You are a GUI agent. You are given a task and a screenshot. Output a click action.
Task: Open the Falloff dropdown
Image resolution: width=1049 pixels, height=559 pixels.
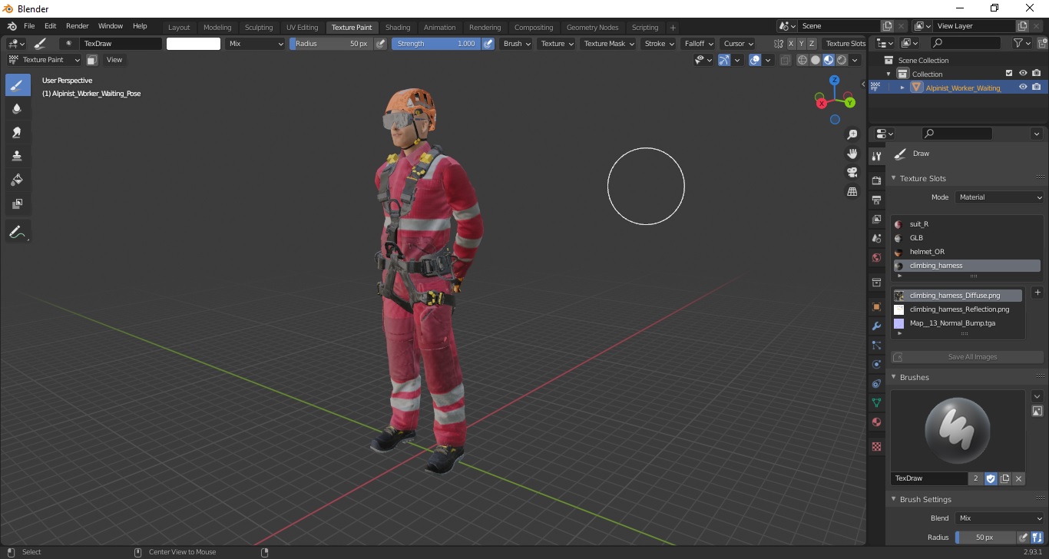pos(698,44)
